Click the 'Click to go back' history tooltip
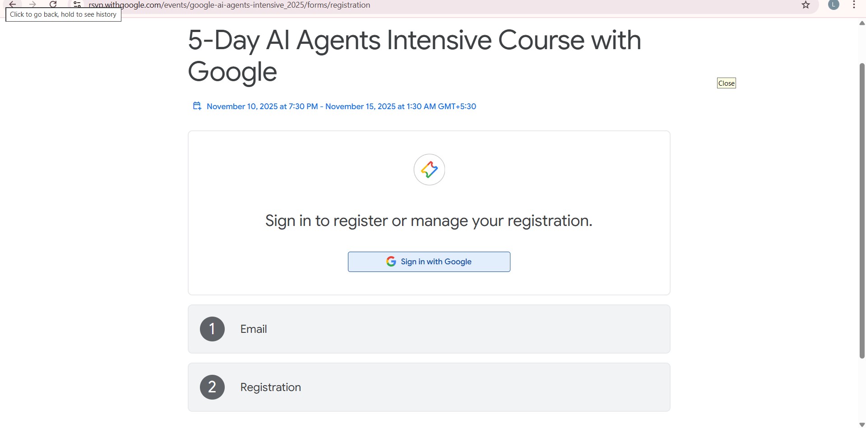 (x=63, y=14)
